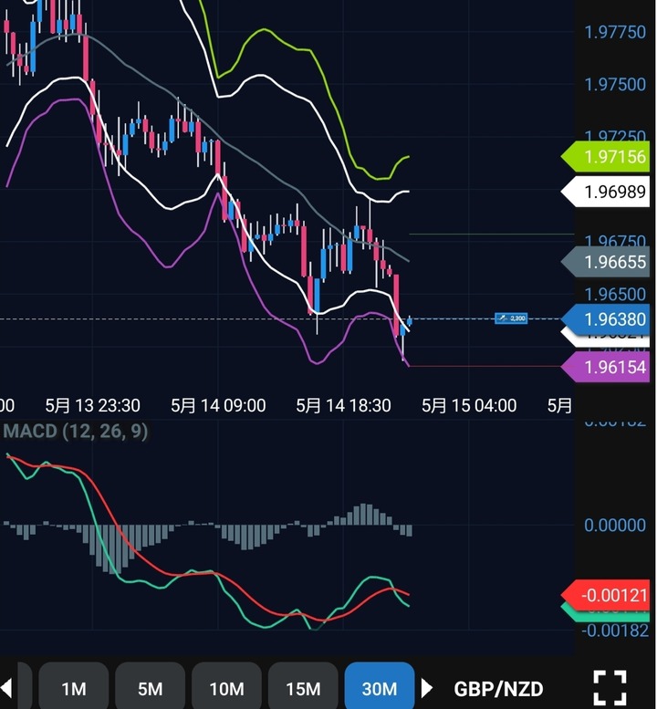This screenshot has height=709, width=657.
Task: Tap the blue order marker on price line
Action: click(x=511, y=318)
